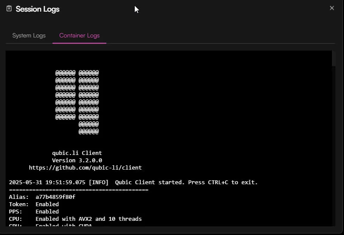The image size is (344, 235).
Task: Click the Alias value a77b4859f80f
Action: 56,197
